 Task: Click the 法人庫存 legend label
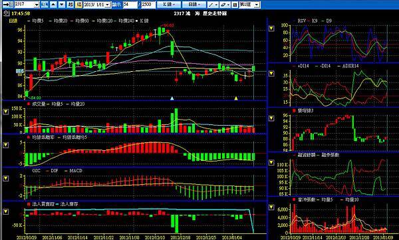coord(69,204)
